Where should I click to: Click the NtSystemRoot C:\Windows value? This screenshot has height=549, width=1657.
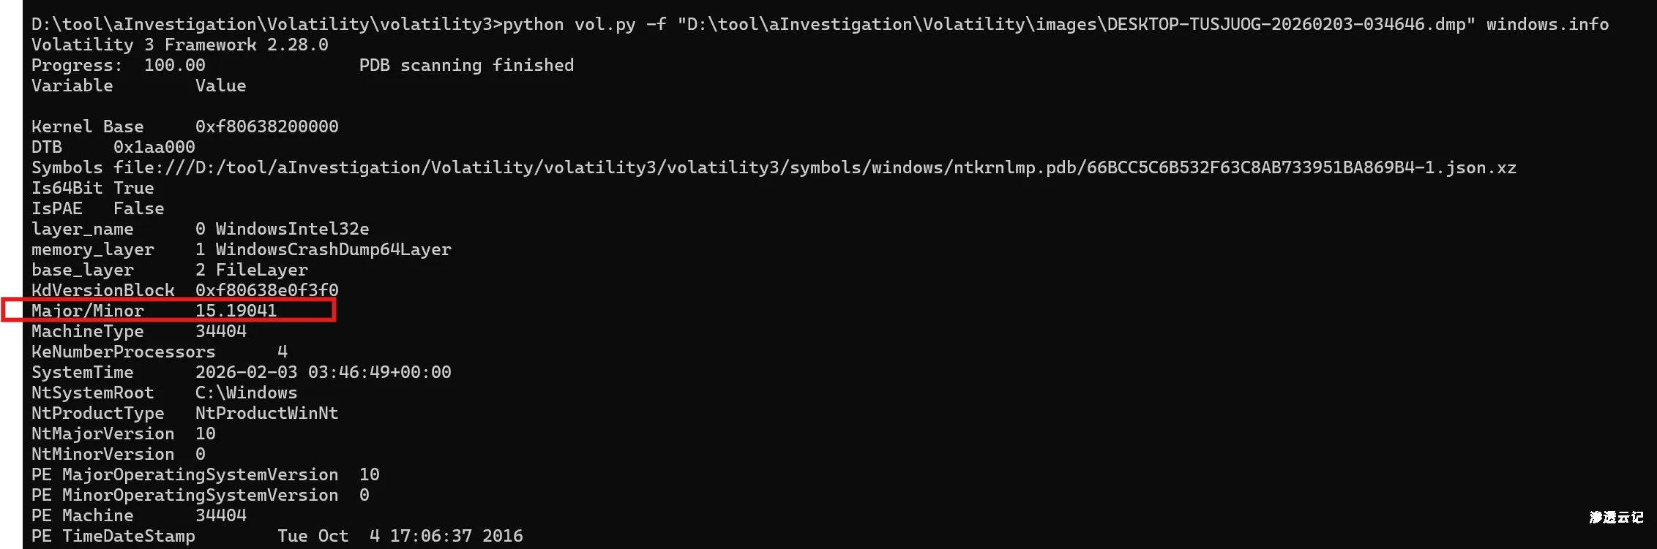246,393
